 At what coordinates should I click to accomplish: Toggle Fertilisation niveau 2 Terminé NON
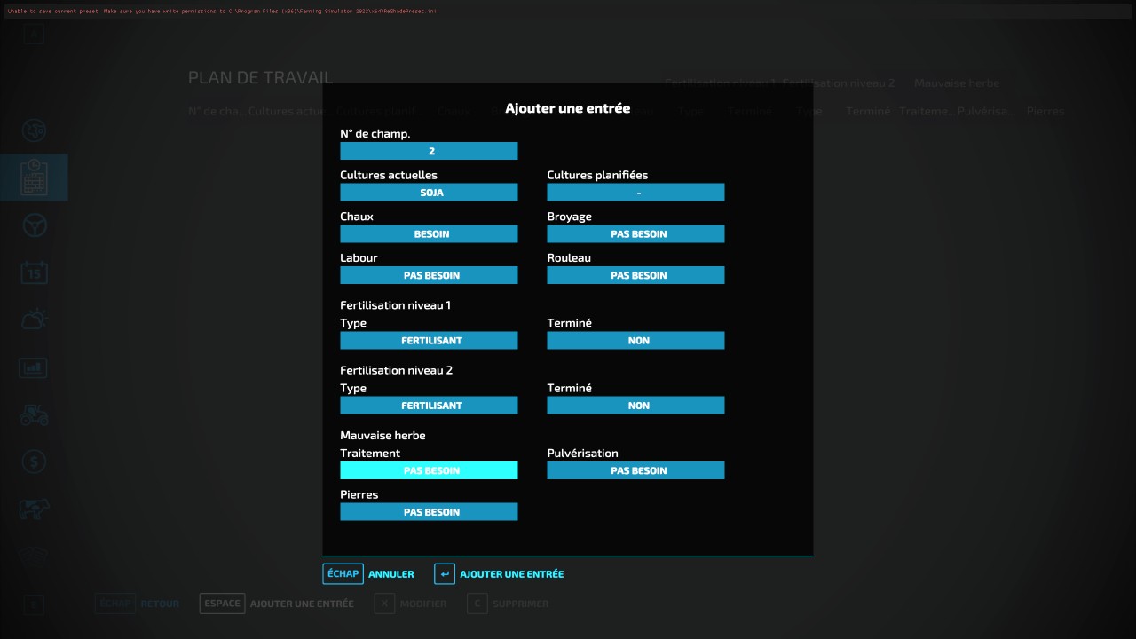635,406
